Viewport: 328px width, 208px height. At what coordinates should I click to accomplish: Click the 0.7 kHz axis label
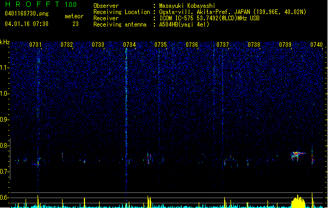5,172
